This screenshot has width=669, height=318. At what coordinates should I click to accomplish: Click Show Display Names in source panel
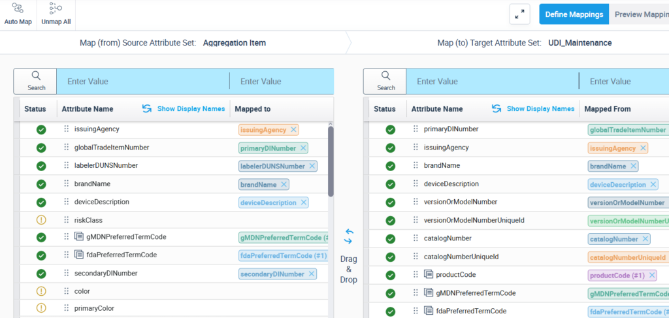[x=184, y=108]
